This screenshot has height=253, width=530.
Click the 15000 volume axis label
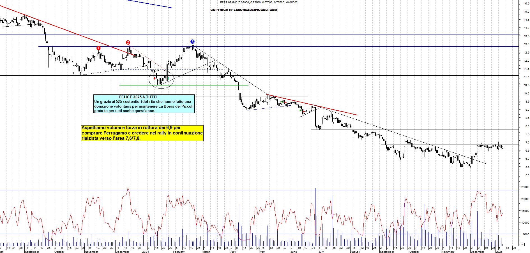click(525, 211)
